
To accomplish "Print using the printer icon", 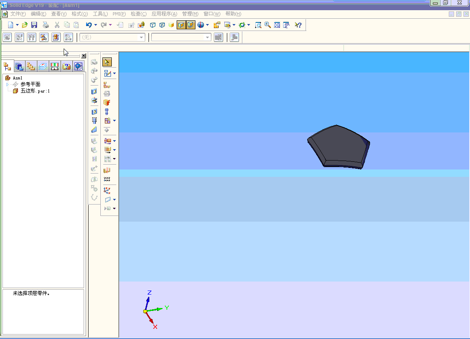I will [46, 25].
